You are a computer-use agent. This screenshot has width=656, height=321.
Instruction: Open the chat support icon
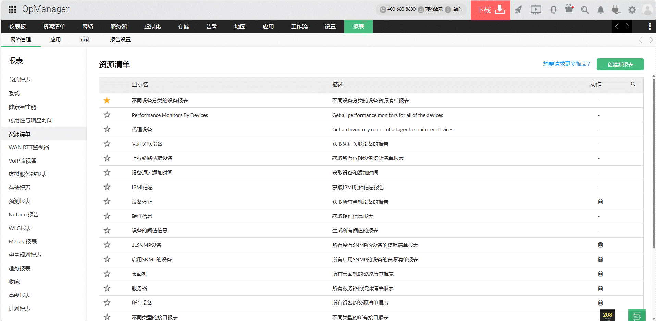click(637, 316)
